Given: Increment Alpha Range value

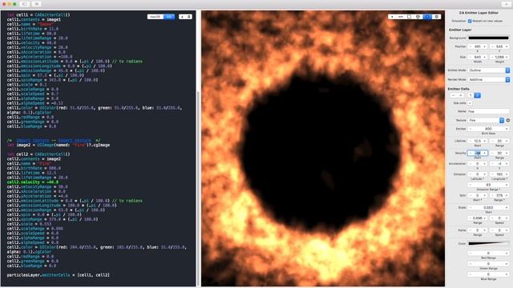Looking at the screenshot, I should [485, 230].
